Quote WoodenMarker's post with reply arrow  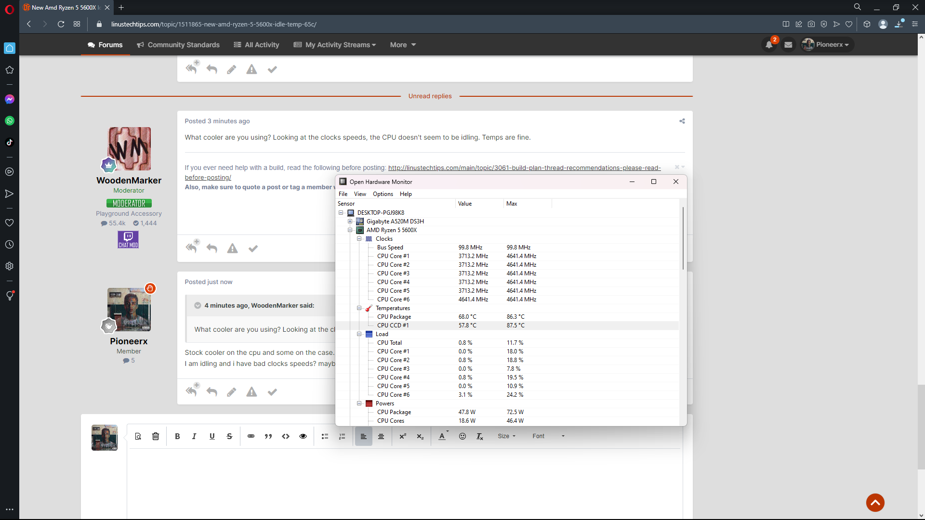[211, 248]
